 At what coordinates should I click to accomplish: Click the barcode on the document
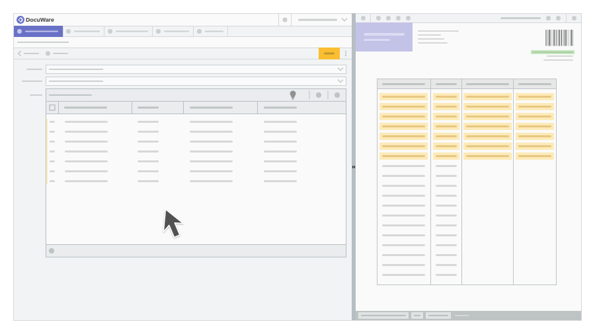point(559,38)
